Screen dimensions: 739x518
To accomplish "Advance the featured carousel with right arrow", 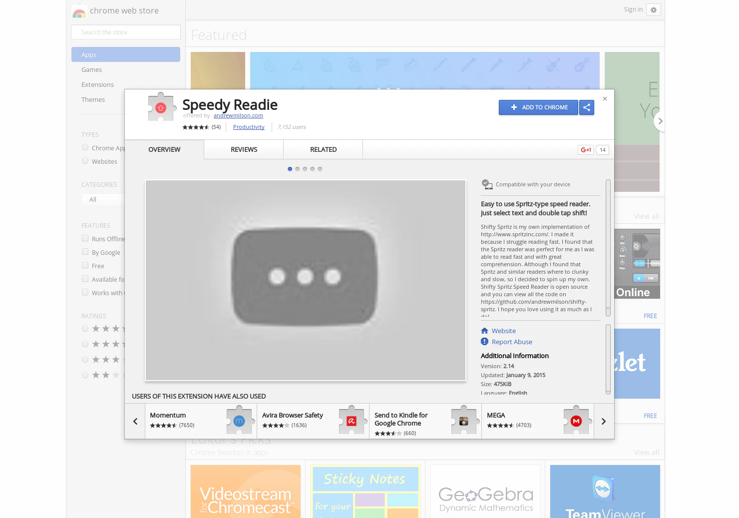I will [660, 121].
